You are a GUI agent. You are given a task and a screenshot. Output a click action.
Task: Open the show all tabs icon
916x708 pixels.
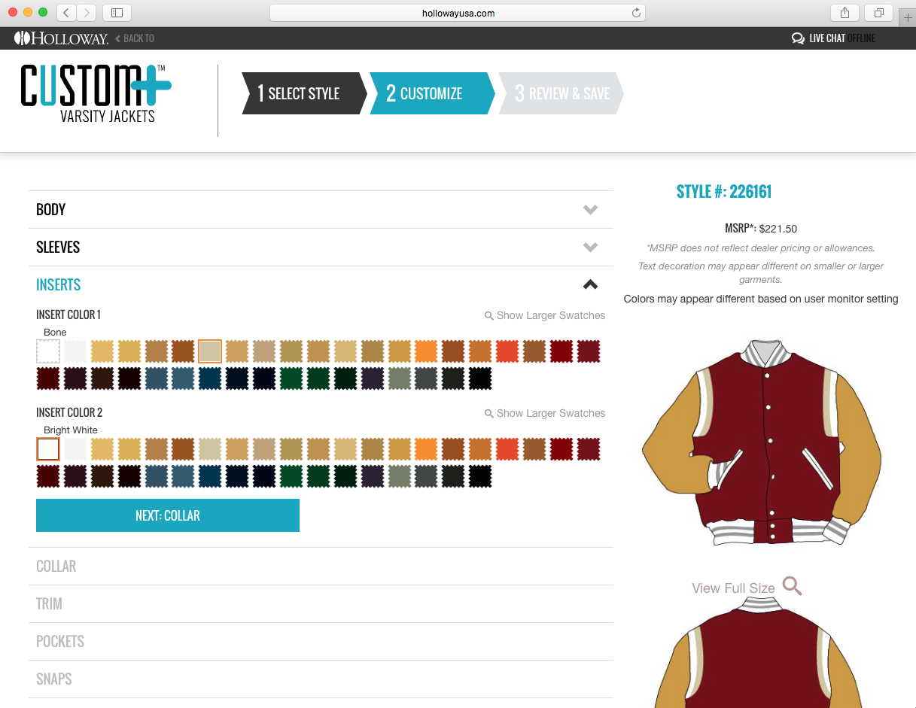878,13
